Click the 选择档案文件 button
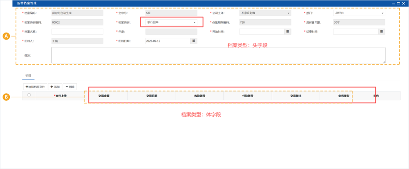This screenshot has height=169, width=409. tap(35, 87)
